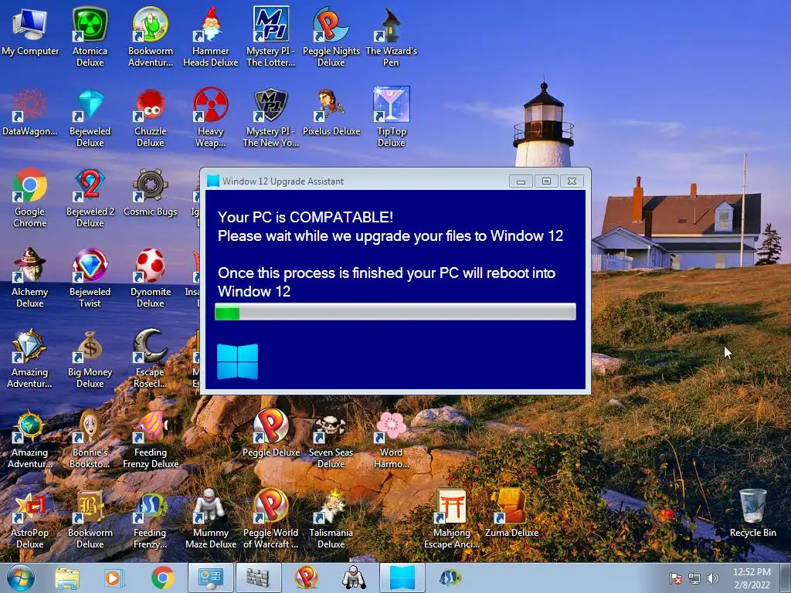This screenshot has width=791, height=593.
Task: Launch TipTop Deluxe shortcut
Action: click(x=392, y=117)
